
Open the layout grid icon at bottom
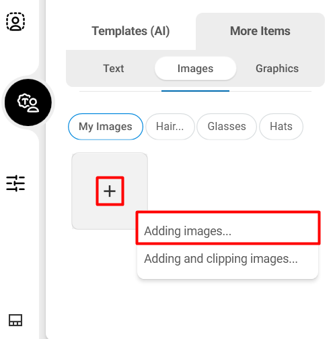pyautogui.click(x=15, y=320)
